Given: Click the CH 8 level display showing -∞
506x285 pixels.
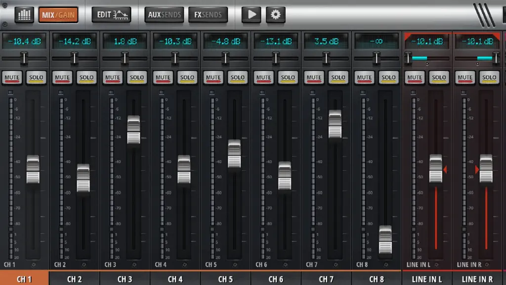Looking at the screenshot, I should click(x=376, y=42).
